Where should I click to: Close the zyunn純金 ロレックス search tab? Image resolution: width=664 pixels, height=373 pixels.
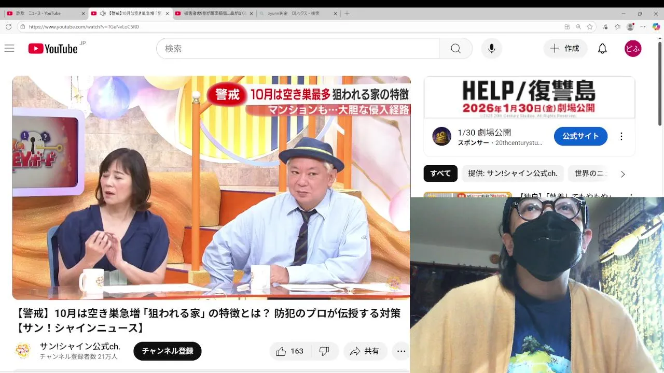[335, 13]
